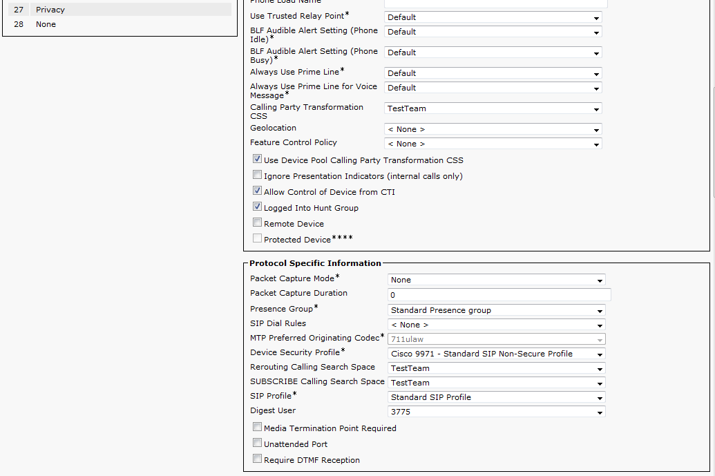Select None item numbered 28
This screenshot has width=715, height=476.
(46, 24)
